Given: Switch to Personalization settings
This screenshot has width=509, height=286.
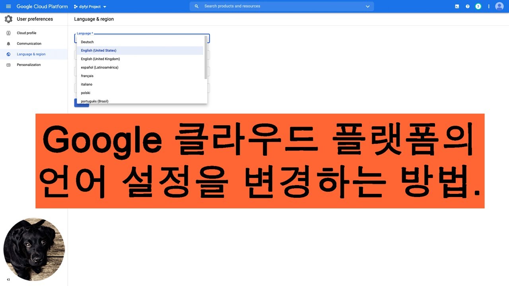Looking at the screenshot, I should point(29,65).
